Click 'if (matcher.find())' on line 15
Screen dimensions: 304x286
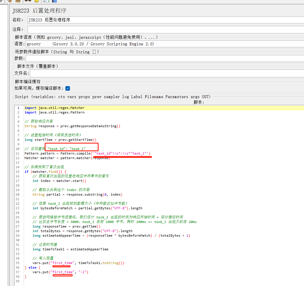pyautogui.click(x=43, y=172)
